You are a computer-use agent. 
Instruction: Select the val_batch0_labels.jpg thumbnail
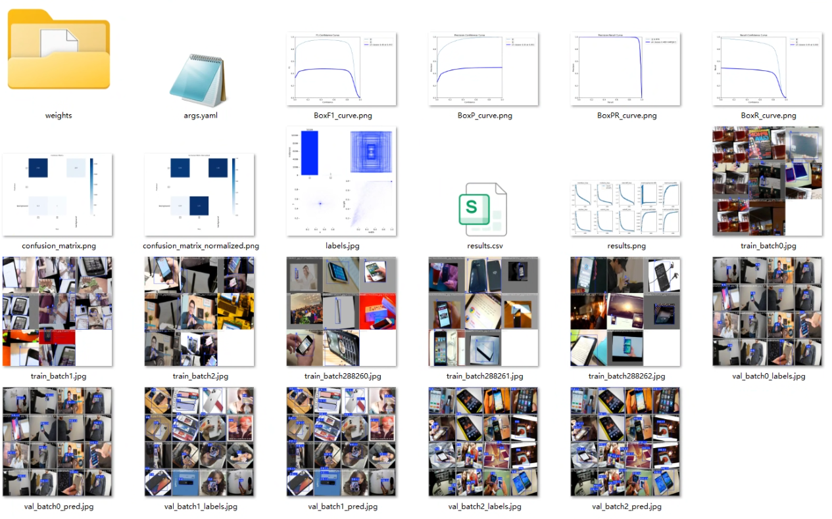tap(768, 311)
